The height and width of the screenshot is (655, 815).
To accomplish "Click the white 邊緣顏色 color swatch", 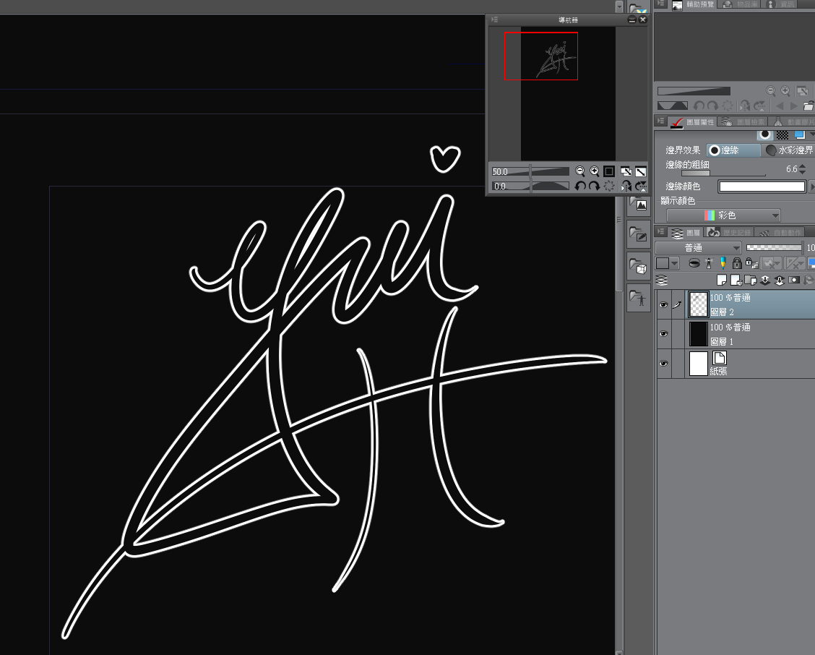I will tap(762, 187).
